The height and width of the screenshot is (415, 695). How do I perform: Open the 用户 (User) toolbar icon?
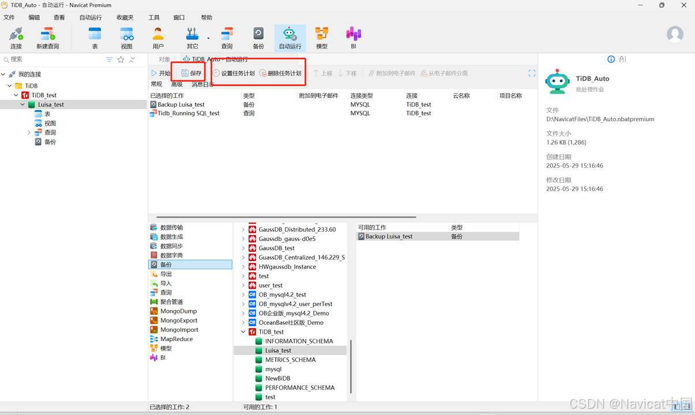tap(158, 38)
